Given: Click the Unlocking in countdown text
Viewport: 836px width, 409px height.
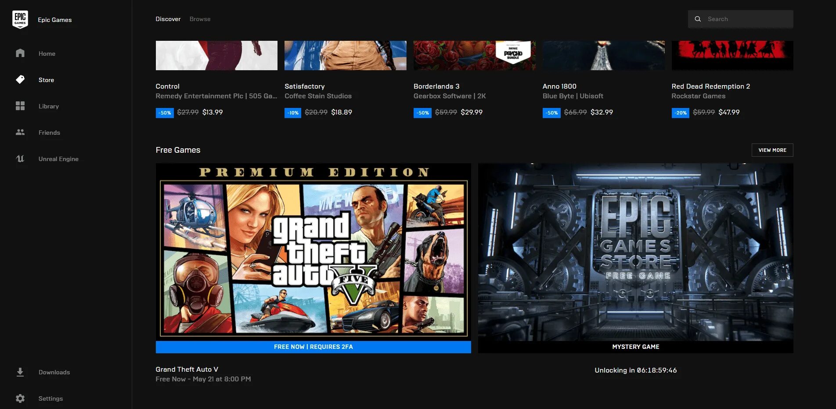Looking at the screenshot, I should tap(635, 370).
